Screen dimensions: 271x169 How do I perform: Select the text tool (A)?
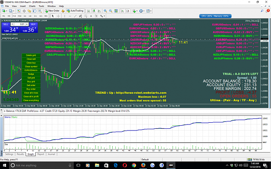coord(91,16)
